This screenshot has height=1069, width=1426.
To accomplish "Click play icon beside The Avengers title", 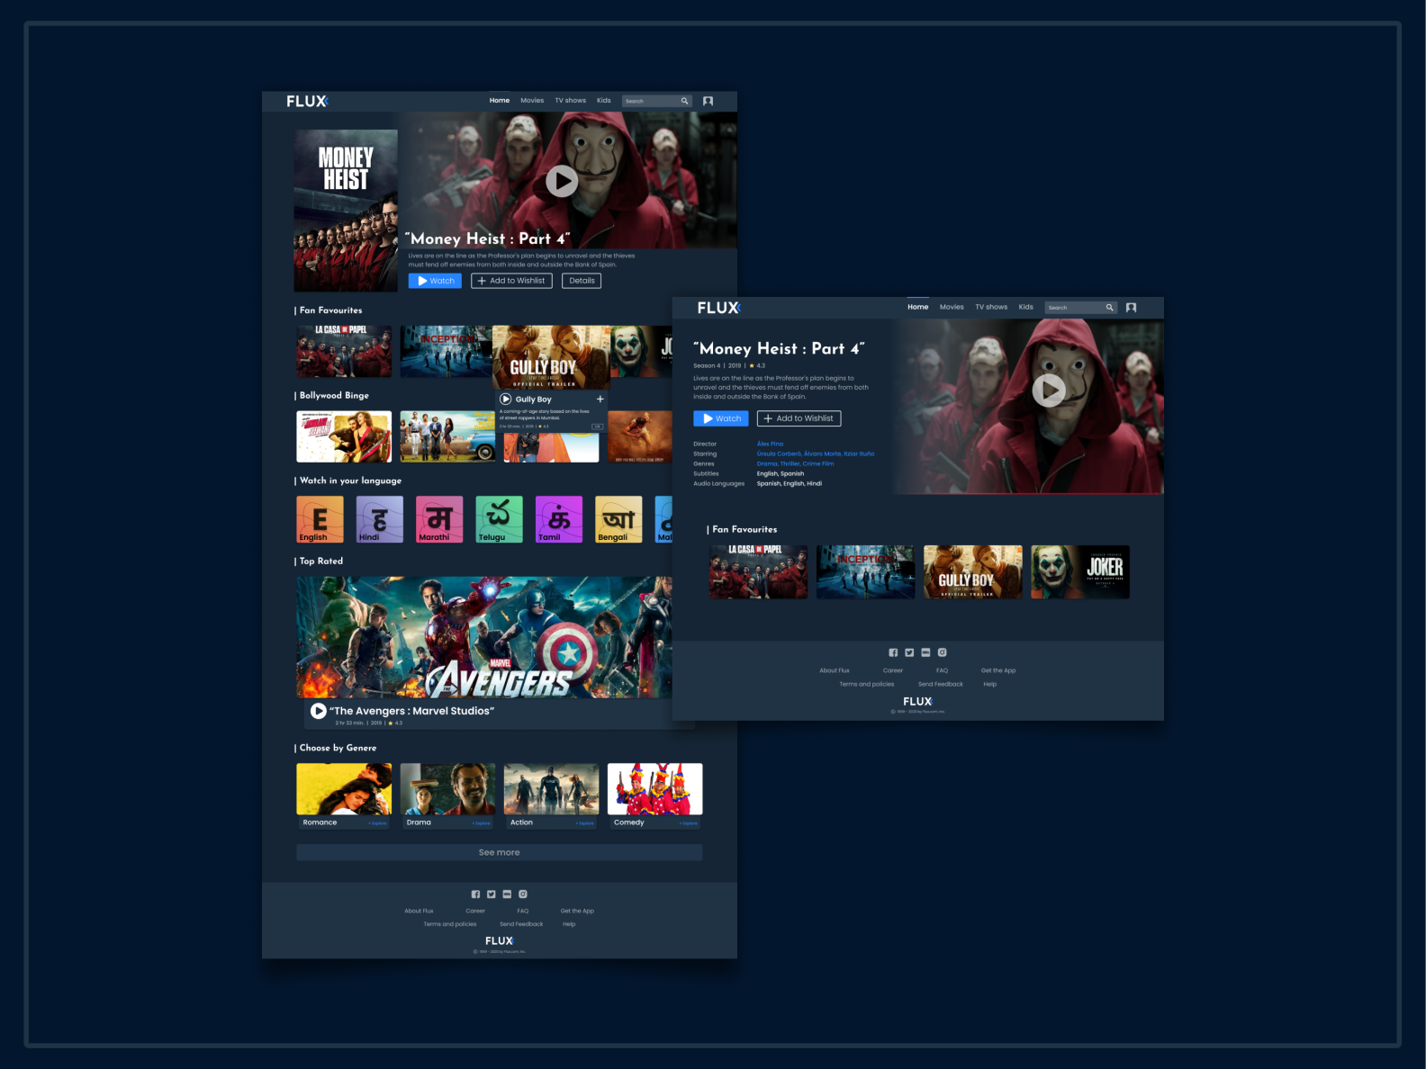I will coord(318,711).
